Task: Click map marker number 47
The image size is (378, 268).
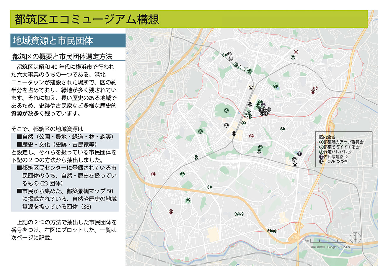Action: [x=294, y=160]
